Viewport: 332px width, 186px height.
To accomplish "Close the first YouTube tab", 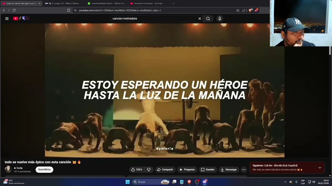I will pyautogui.click(x=39, y=3).
